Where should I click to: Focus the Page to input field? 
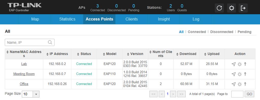pyautogui.click(x=237, y=94)
